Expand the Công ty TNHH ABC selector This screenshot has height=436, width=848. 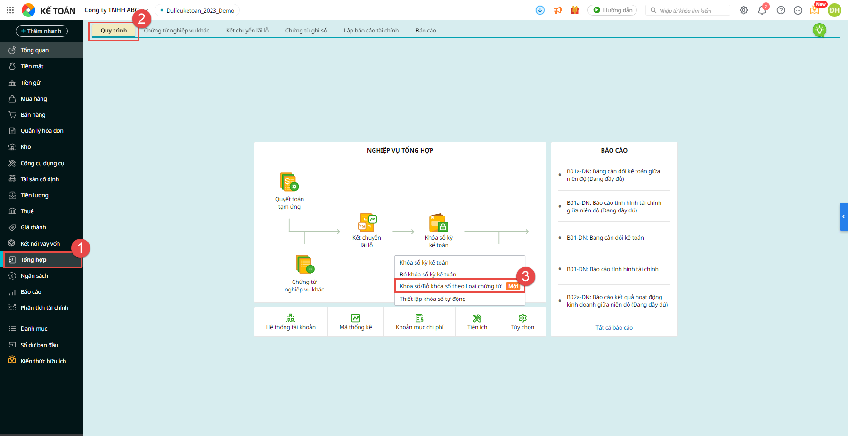click(x=116, y=10)
